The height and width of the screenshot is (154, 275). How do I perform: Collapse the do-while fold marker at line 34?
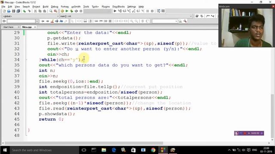click(26, 60)
